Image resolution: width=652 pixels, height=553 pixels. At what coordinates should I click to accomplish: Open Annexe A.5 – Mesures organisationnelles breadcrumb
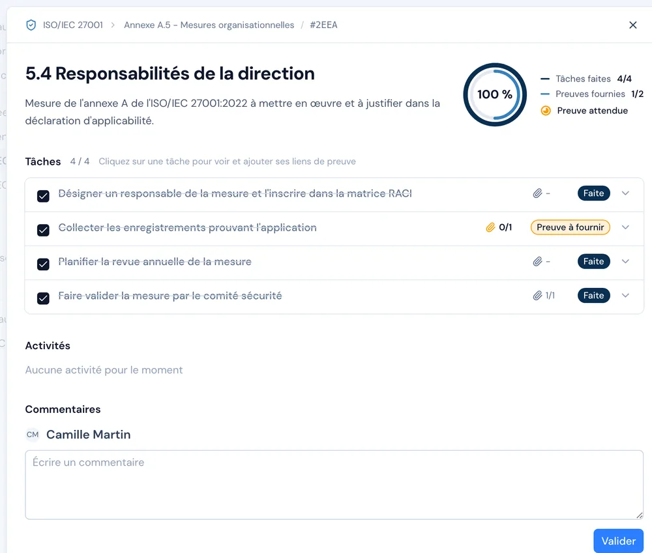[209, 25]
